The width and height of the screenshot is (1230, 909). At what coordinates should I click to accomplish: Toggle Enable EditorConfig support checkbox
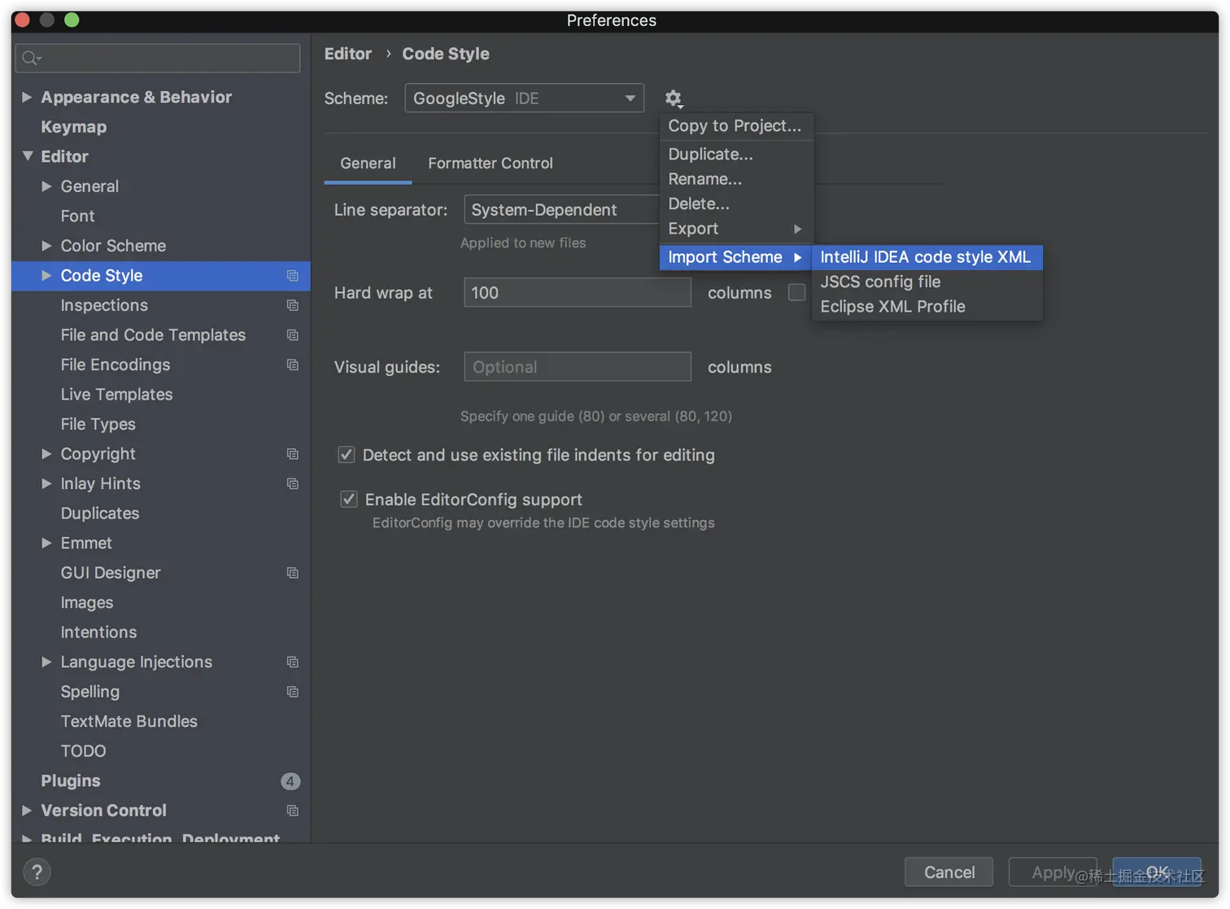click(x=349, y=499)
